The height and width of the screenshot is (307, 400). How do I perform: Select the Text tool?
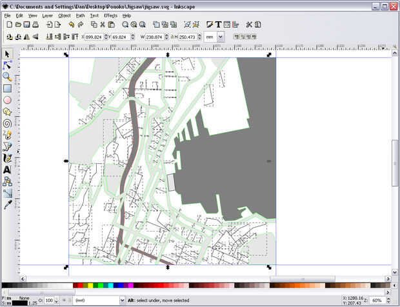point(7,170)
